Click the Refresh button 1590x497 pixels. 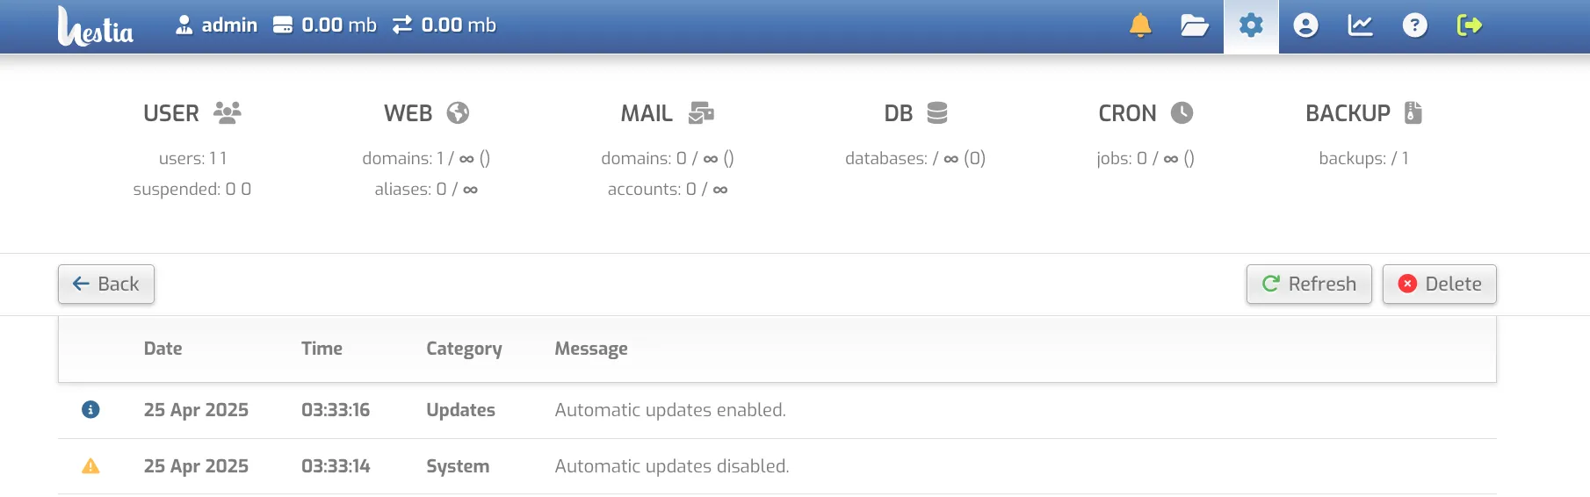tap(1309, 284)
